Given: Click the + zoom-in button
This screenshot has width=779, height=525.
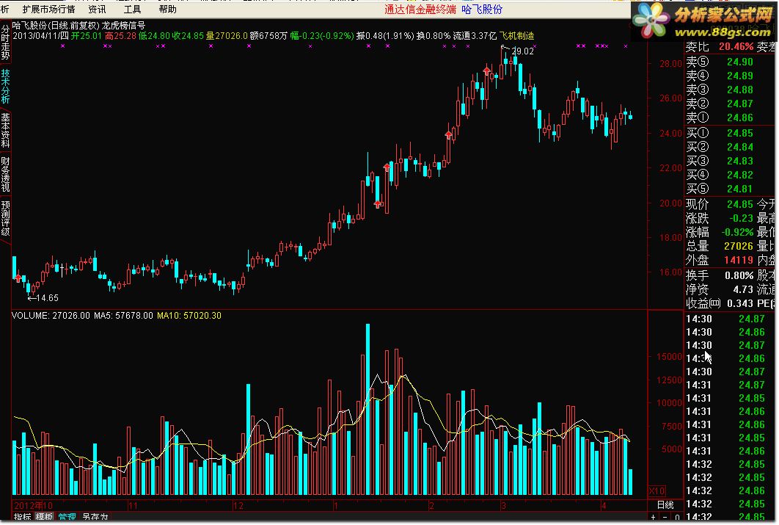Looking at the screenshot, I should pyautogui.click(x=654, y=518).
